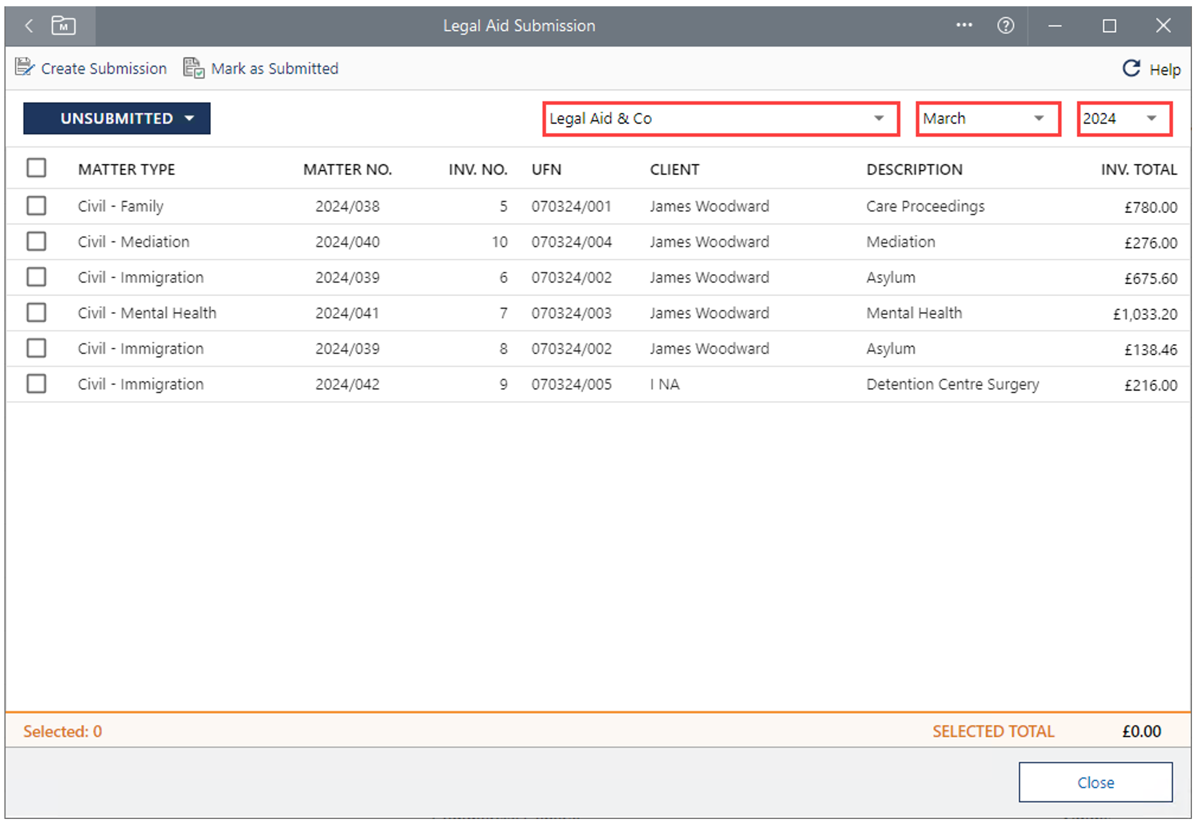Sort by the INV. TOTAL column header
This screenshot has width=1197, height=824.
coord(1138,169)
